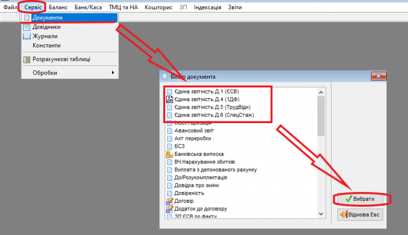This screenshot has height=235, width=408.
Task: Click the Розрахункові таблиці spreadsheet icon
Action: pyautogui.click(x=27, y=59)
